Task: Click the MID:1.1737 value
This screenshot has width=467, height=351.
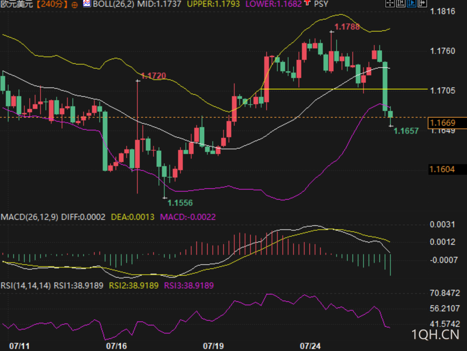Action: pyautogui.click(x=159, y=4)
